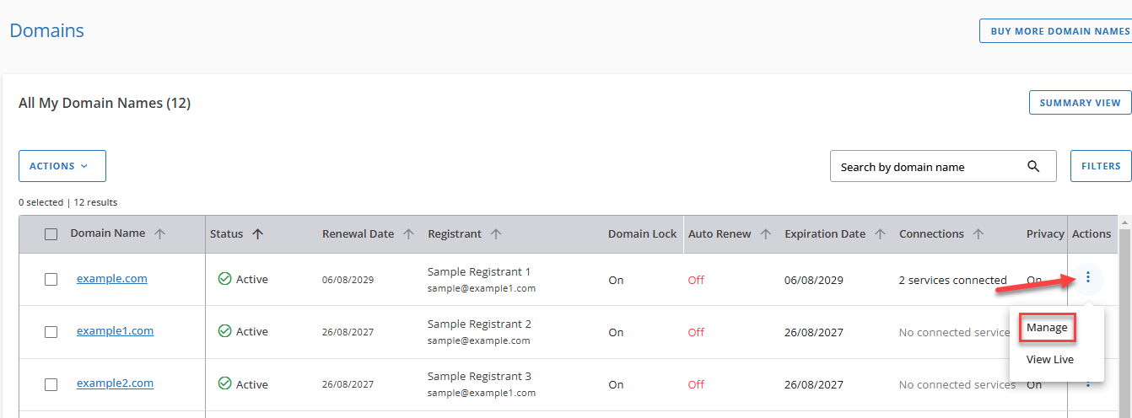Select the example.com row checkbox
Viewport: 1132px width, 418px height.
tap(51, 279)
